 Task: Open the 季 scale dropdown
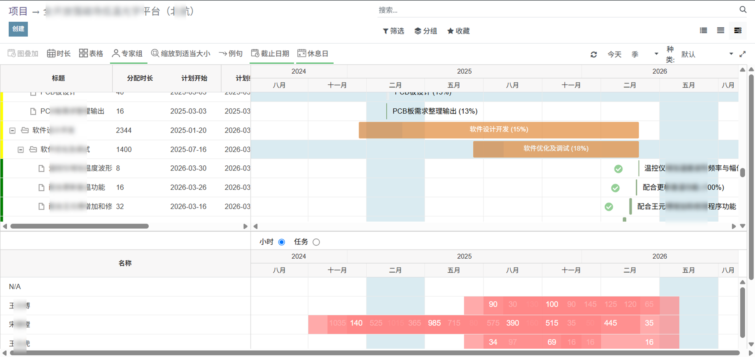(644, 54)
